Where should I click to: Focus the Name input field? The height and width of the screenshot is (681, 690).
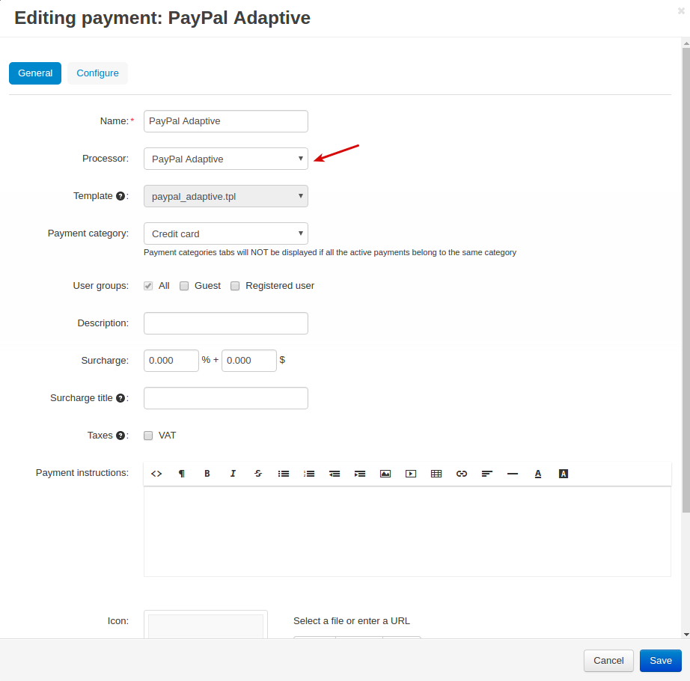[x=226, y=121]
